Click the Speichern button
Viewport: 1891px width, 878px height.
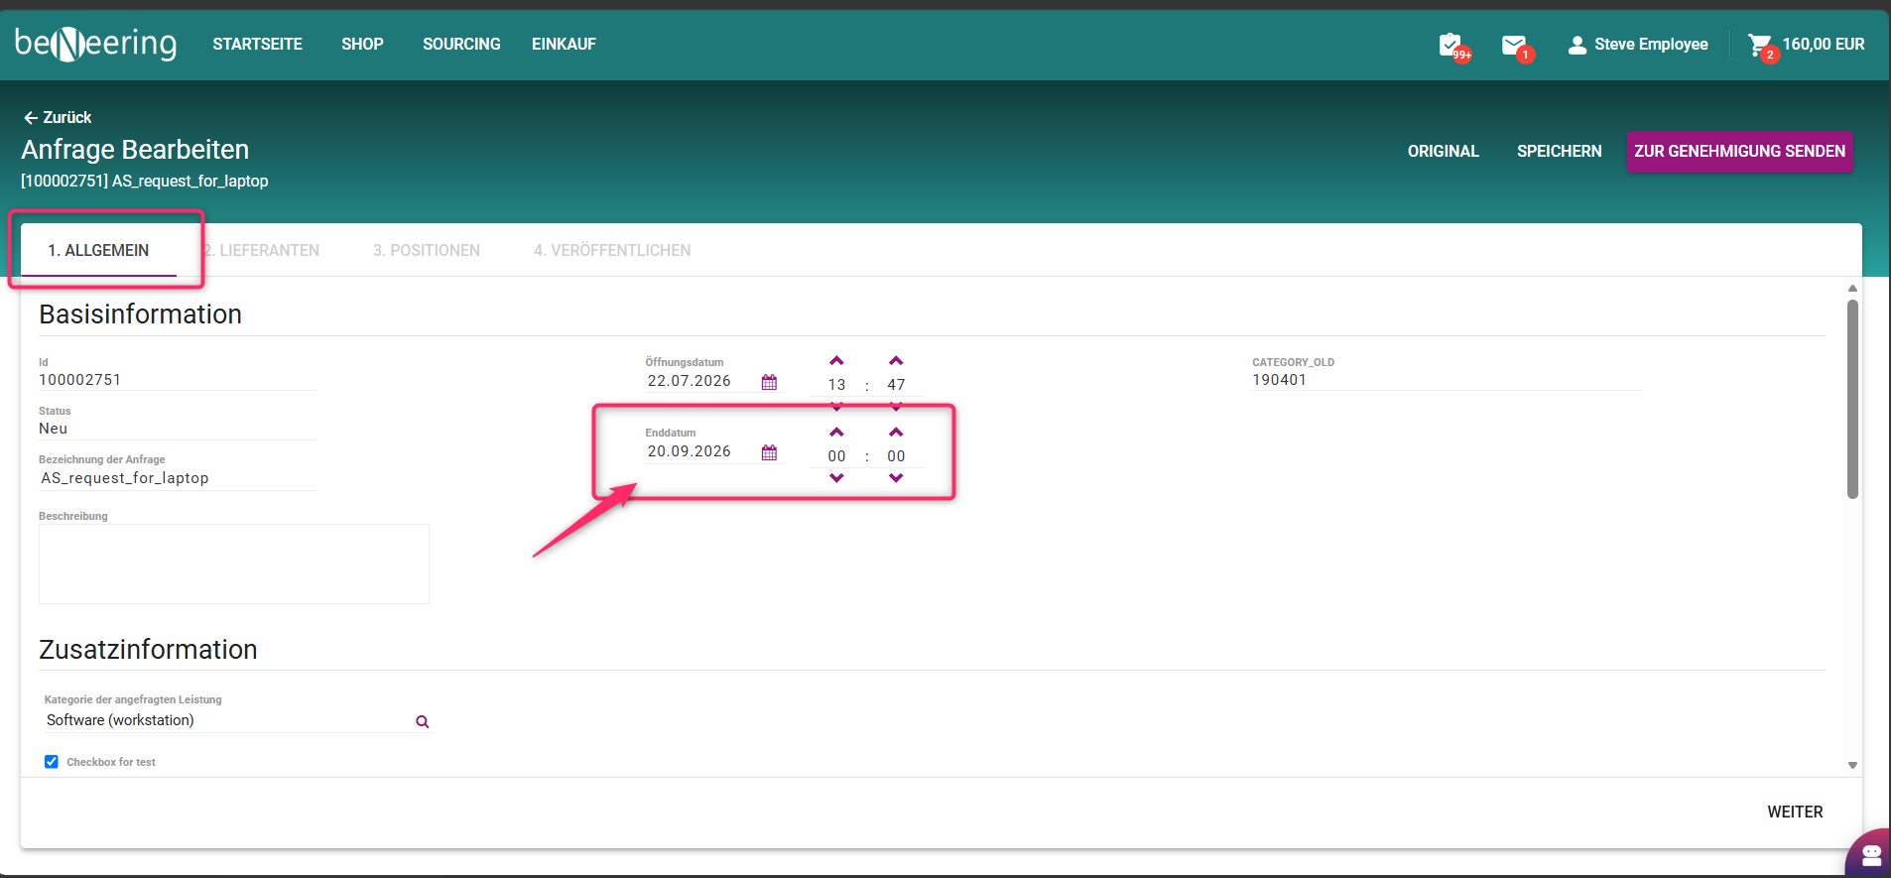(x=1559, y=151)
